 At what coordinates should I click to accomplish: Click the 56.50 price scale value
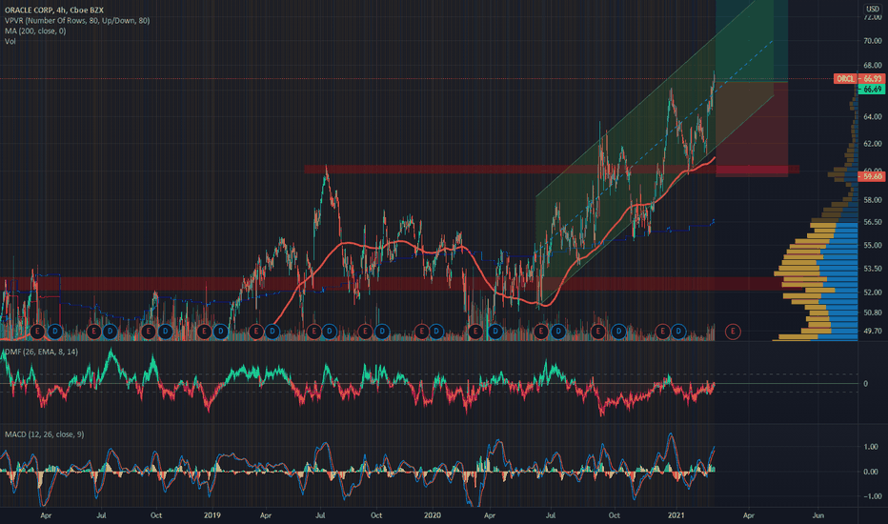coord(873,222)
